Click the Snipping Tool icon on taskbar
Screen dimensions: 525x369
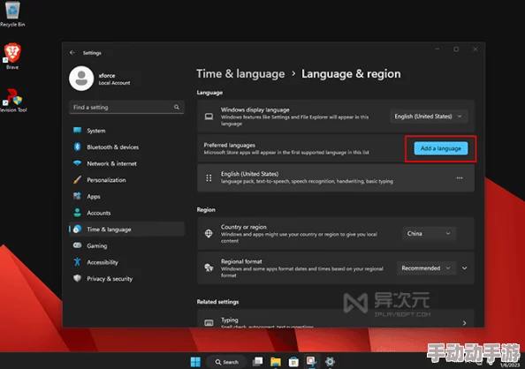click(x=312, y=362)
